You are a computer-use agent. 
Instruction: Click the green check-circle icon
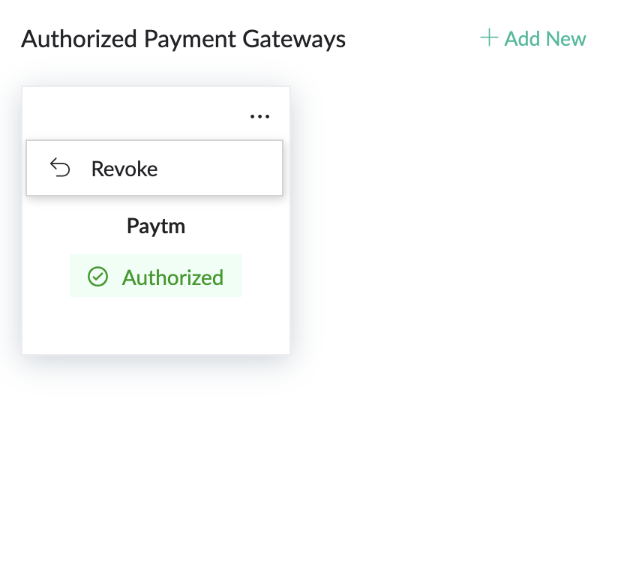coord(98,277)
